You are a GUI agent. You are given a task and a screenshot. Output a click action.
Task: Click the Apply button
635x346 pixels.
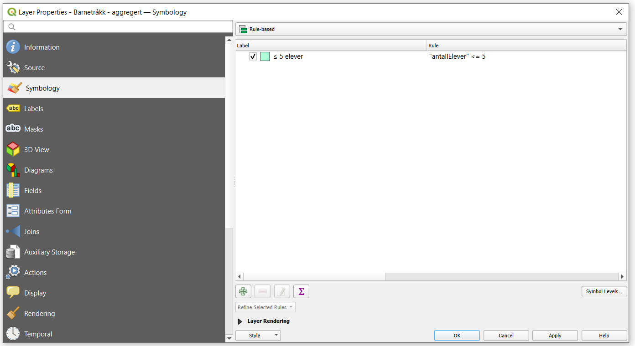555,336
